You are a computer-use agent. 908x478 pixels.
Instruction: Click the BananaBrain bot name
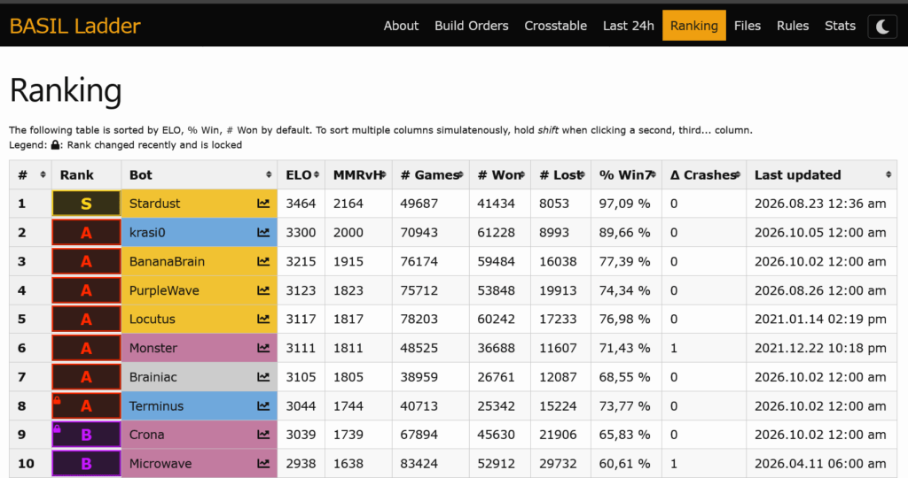[x=167, y=261]
